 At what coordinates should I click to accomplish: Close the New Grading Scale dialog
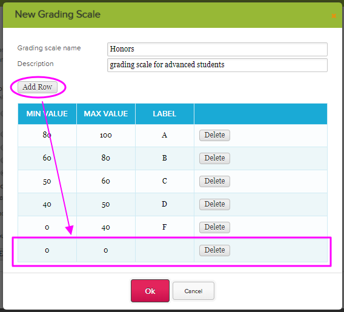click(x=334, y=16)
